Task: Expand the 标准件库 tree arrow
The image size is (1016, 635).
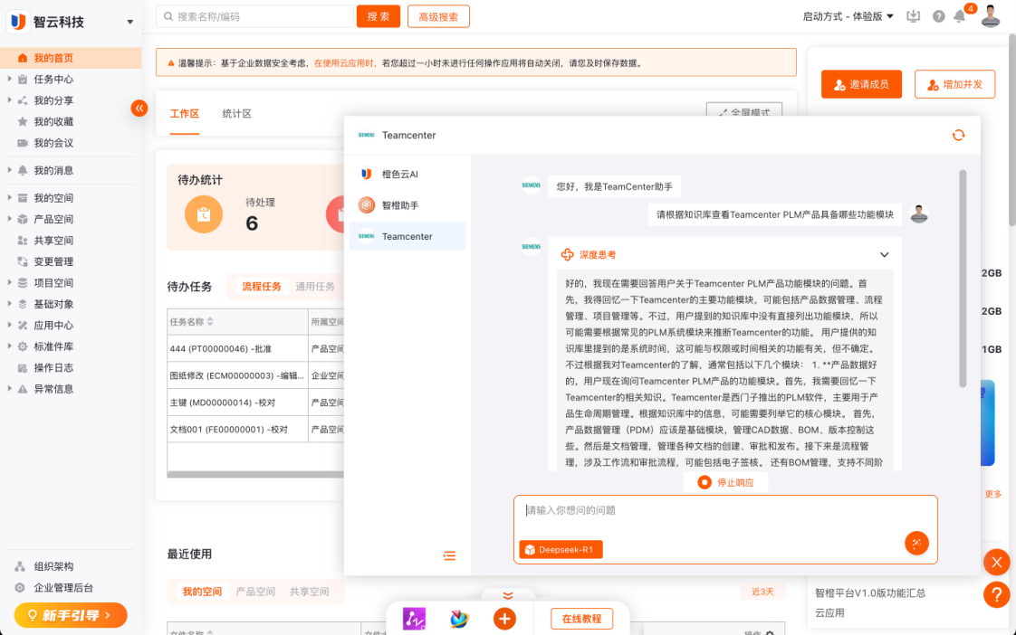Action: coord(9,346)
